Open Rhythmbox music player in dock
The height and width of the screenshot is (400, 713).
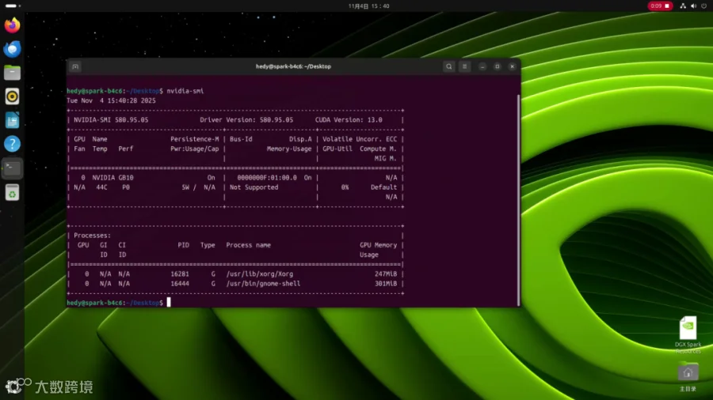(x=12, y=96)
